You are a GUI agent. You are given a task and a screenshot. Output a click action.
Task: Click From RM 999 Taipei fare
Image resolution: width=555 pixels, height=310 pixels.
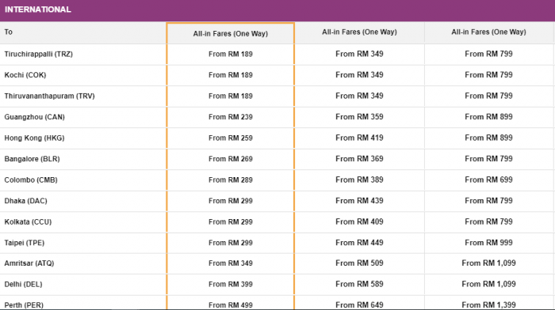coord(488,243)
